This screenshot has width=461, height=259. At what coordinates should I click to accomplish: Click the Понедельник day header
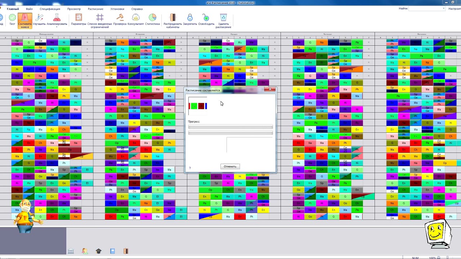click(46, 34)
